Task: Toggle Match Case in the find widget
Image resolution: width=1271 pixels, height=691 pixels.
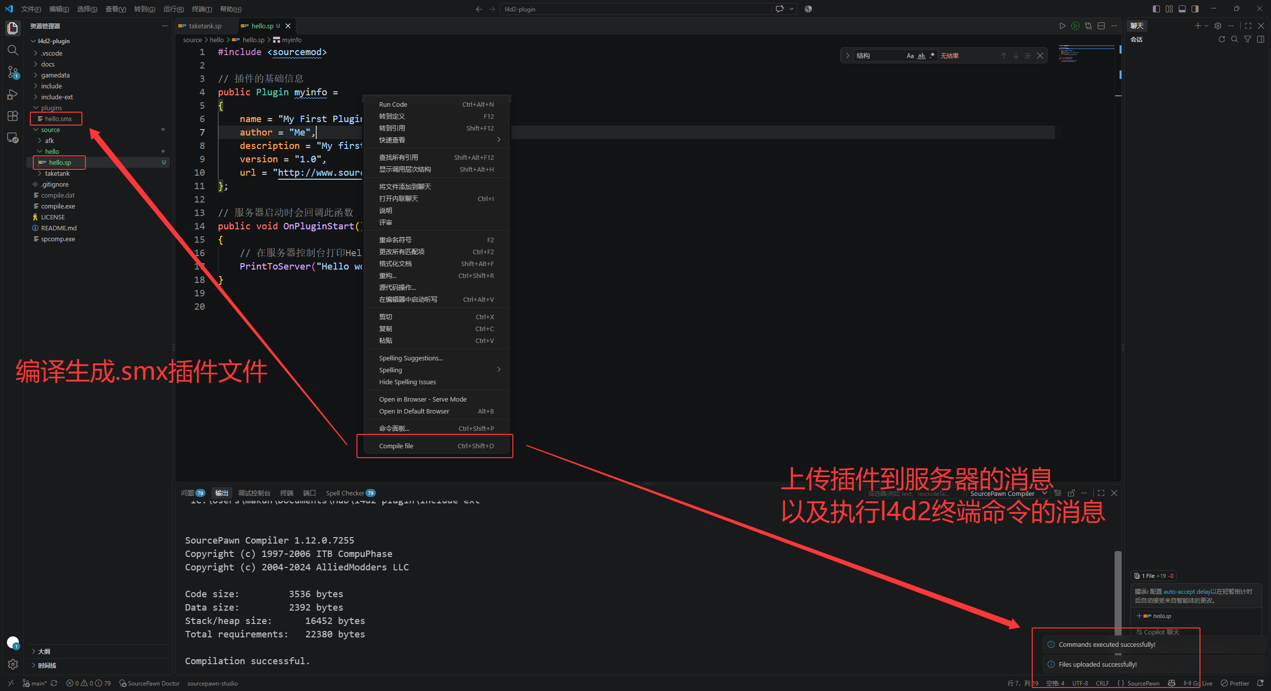Action: coord(910,56)
